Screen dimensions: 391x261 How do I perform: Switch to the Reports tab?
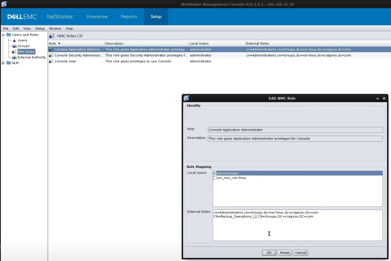129,17
